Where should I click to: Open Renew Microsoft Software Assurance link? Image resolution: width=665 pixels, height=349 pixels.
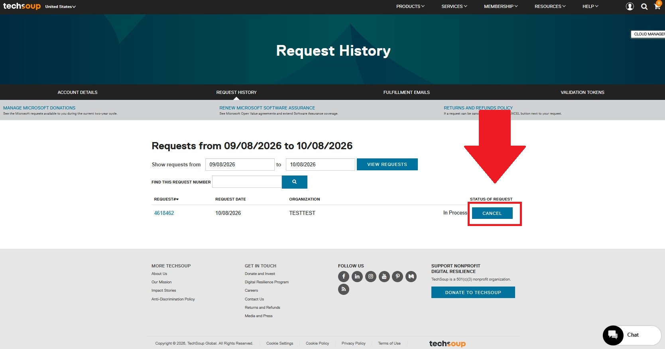(267, 108)
